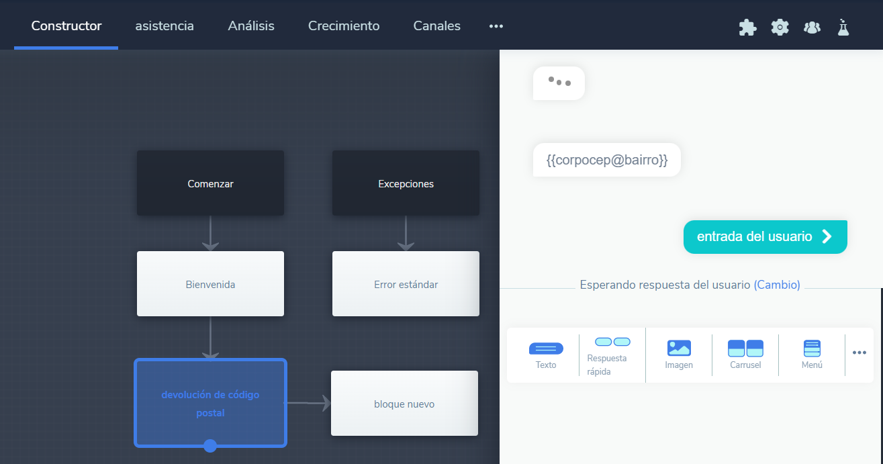The image size is (883, 464).
Task: Go to the Canales tab
Action: 436,26
